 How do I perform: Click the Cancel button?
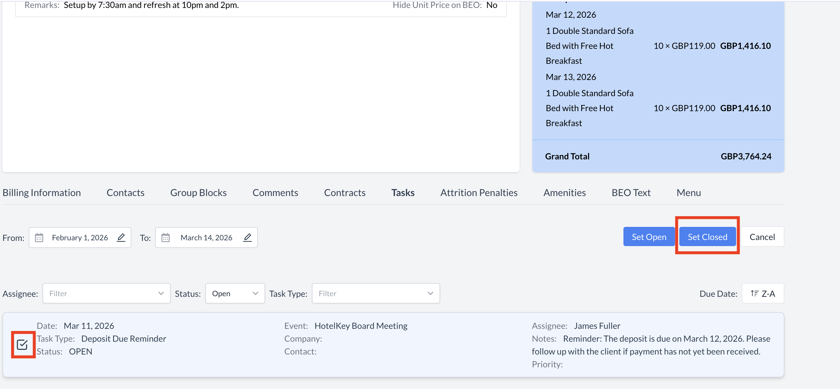[x=762, y=237]
